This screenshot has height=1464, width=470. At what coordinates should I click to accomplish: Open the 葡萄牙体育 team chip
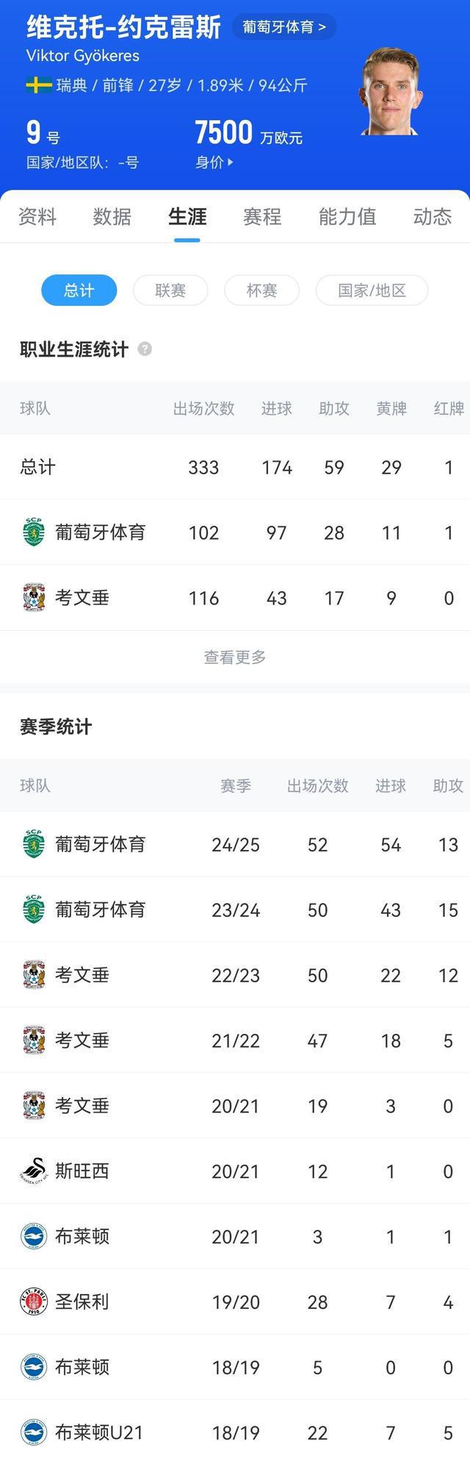284,27
